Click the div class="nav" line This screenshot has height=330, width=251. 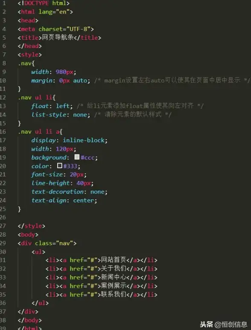[x=47, y=243]
